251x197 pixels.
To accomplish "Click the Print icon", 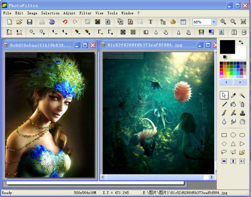I will point(42,22).
